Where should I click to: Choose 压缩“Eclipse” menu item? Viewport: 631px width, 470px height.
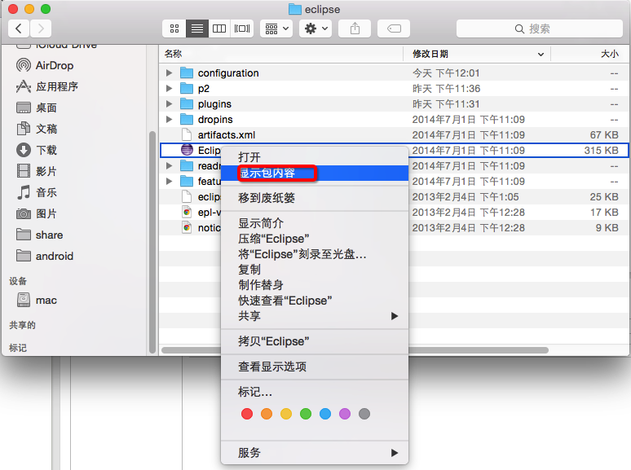pyautogui.click(x=315, y=239)
